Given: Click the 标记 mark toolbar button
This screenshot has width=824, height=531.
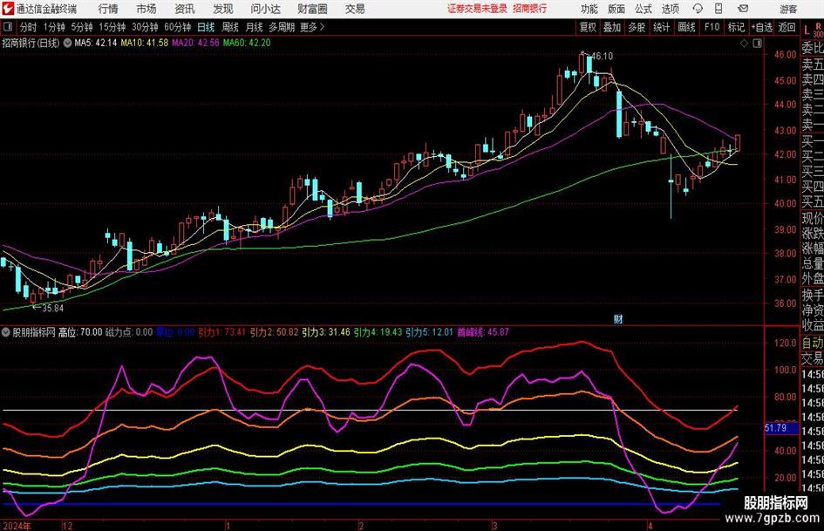Looking at the screenshot, I should pos(736,27).
